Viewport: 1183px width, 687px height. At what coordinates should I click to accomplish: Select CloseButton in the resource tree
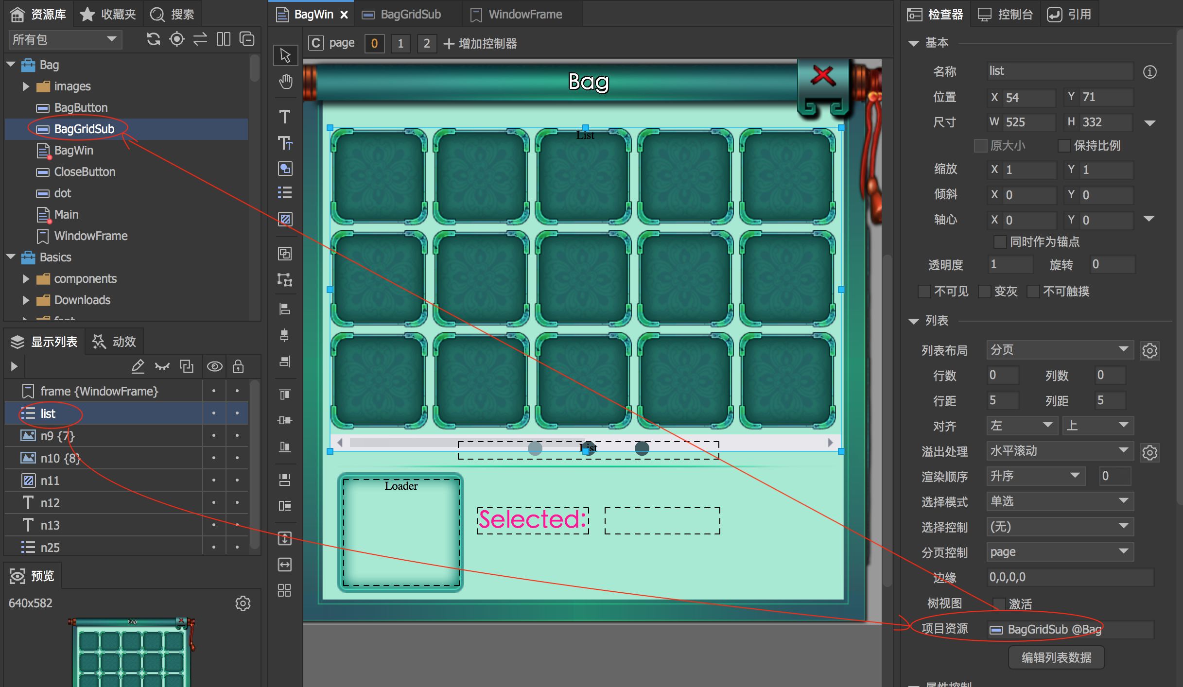coord(85,172)
